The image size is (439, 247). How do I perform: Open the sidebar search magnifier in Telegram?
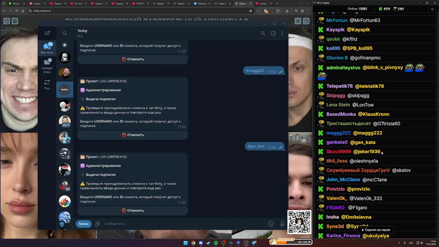click(x=64, y=33)
